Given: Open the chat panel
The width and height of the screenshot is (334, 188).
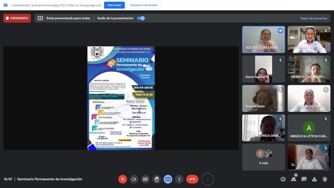Looking at the screenshot, I should [304, 179].
